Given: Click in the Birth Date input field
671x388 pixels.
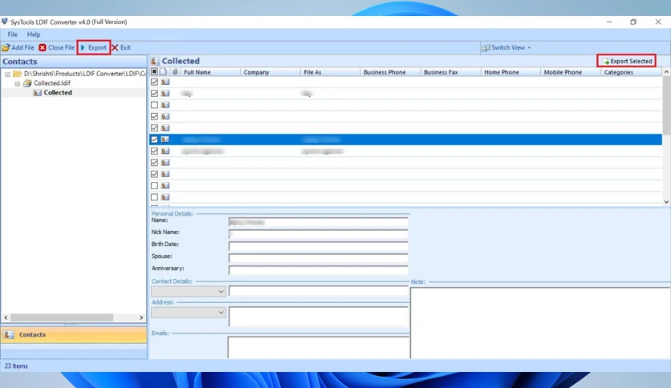Looking at the screenshot, I should pos(319,246).
